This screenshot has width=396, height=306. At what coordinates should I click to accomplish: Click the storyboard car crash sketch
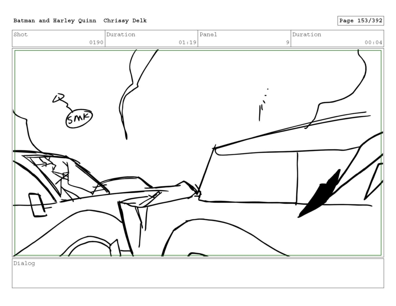coord(198,153)
